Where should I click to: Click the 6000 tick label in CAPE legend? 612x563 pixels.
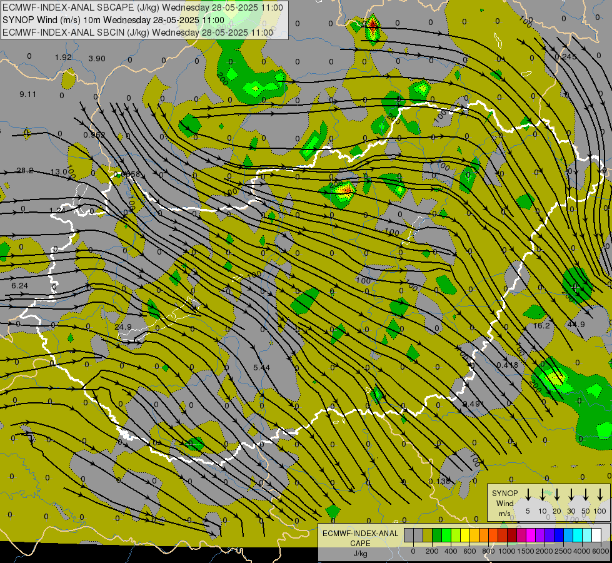600,551
